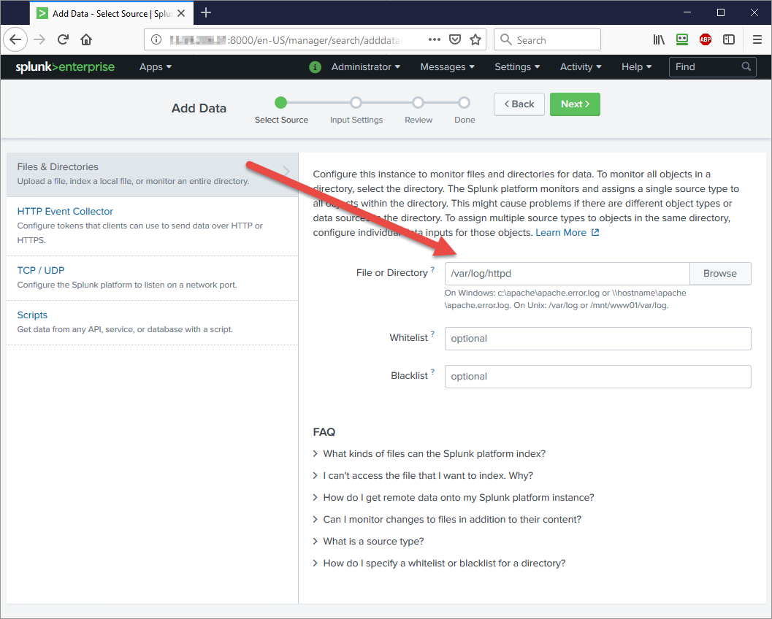Expand FAQ about file access problems
This screenshot has height=619, width=772.
423,475
